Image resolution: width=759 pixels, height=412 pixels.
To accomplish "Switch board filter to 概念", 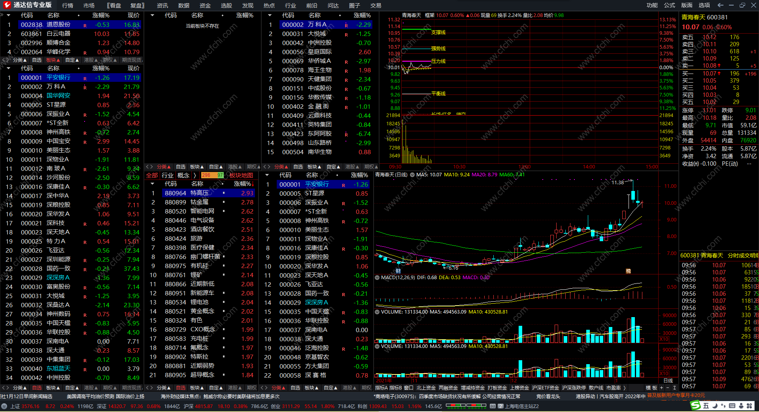I will (183, 175).
